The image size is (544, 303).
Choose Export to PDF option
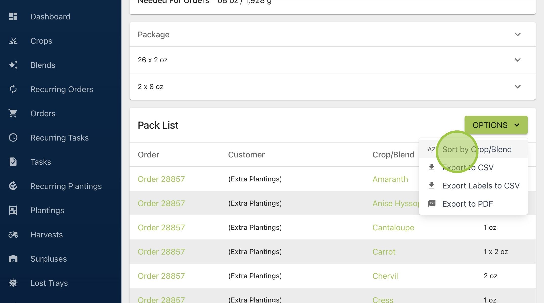[473, 204]
